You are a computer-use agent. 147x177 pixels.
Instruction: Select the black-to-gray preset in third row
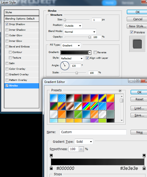(x=70, y=114)
